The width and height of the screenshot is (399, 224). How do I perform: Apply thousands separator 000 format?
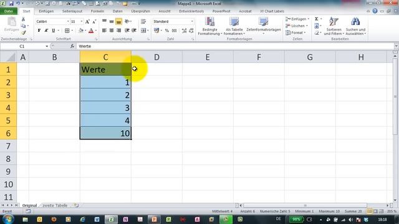coord(175,30)
